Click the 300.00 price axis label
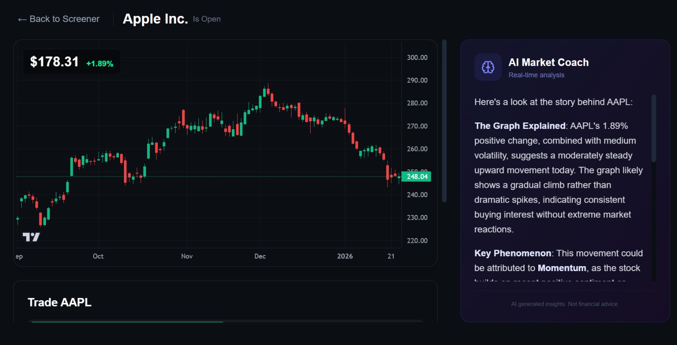Viewport: 677px width, 345px height. click(417, 57)
